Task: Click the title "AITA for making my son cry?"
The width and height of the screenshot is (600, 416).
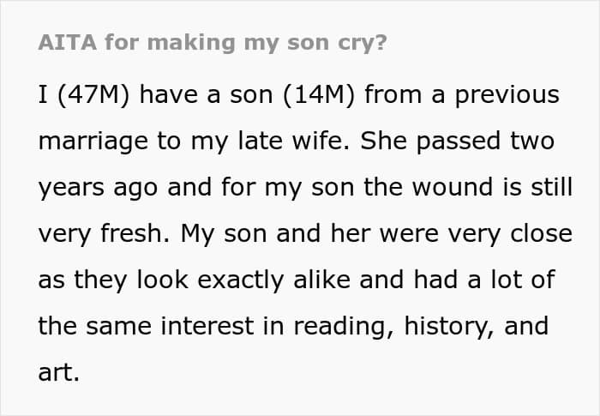Action: [213, 43]
